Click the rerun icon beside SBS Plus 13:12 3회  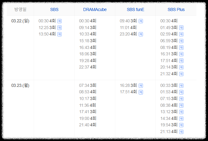click(x=181, y=112)
